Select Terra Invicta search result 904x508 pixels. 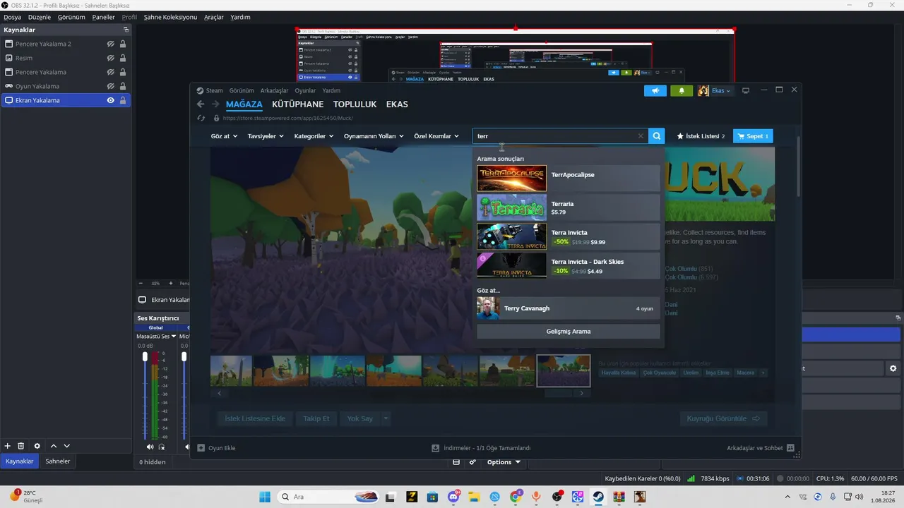point(569,236)
